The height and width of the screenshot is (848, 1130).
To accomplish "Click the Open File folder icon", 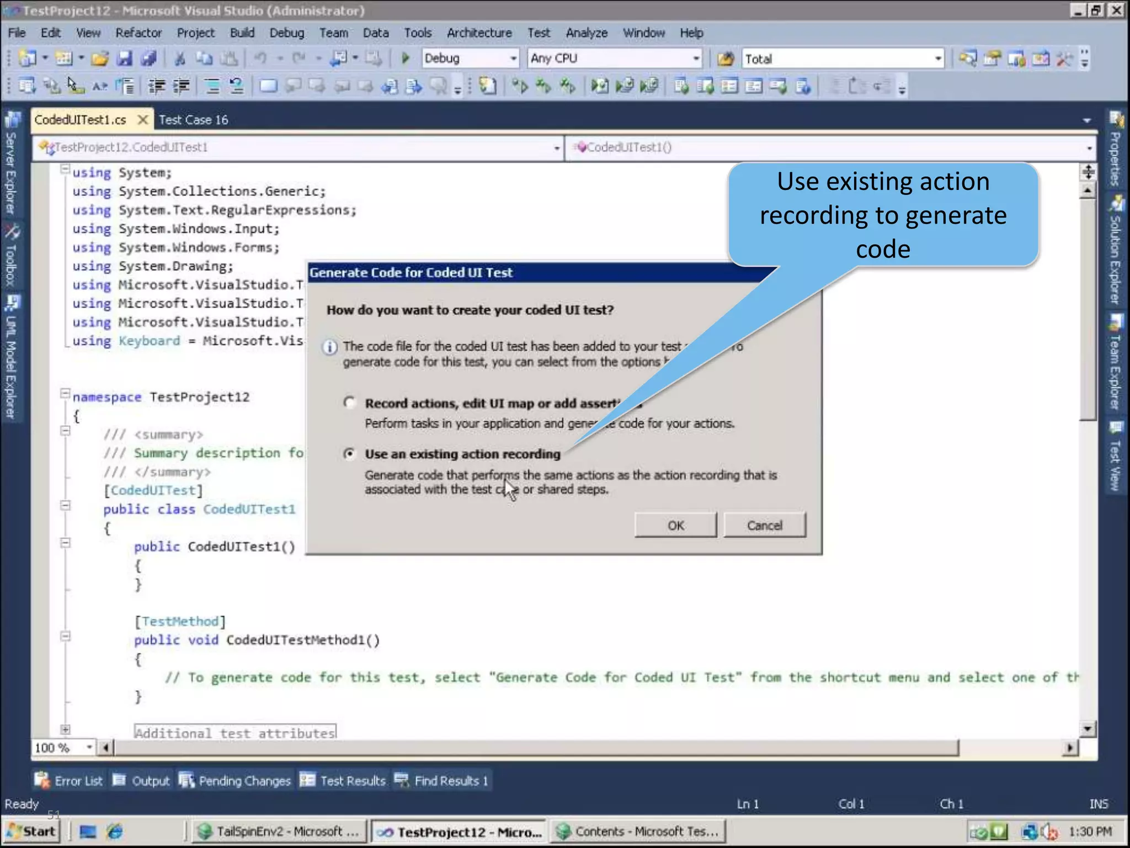I will 100,58.
